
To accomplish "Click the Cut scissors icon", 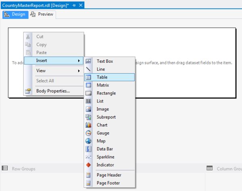I will click(28, 37).
